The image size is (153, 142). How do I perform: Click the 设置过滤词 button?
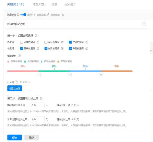click(15, 88)
